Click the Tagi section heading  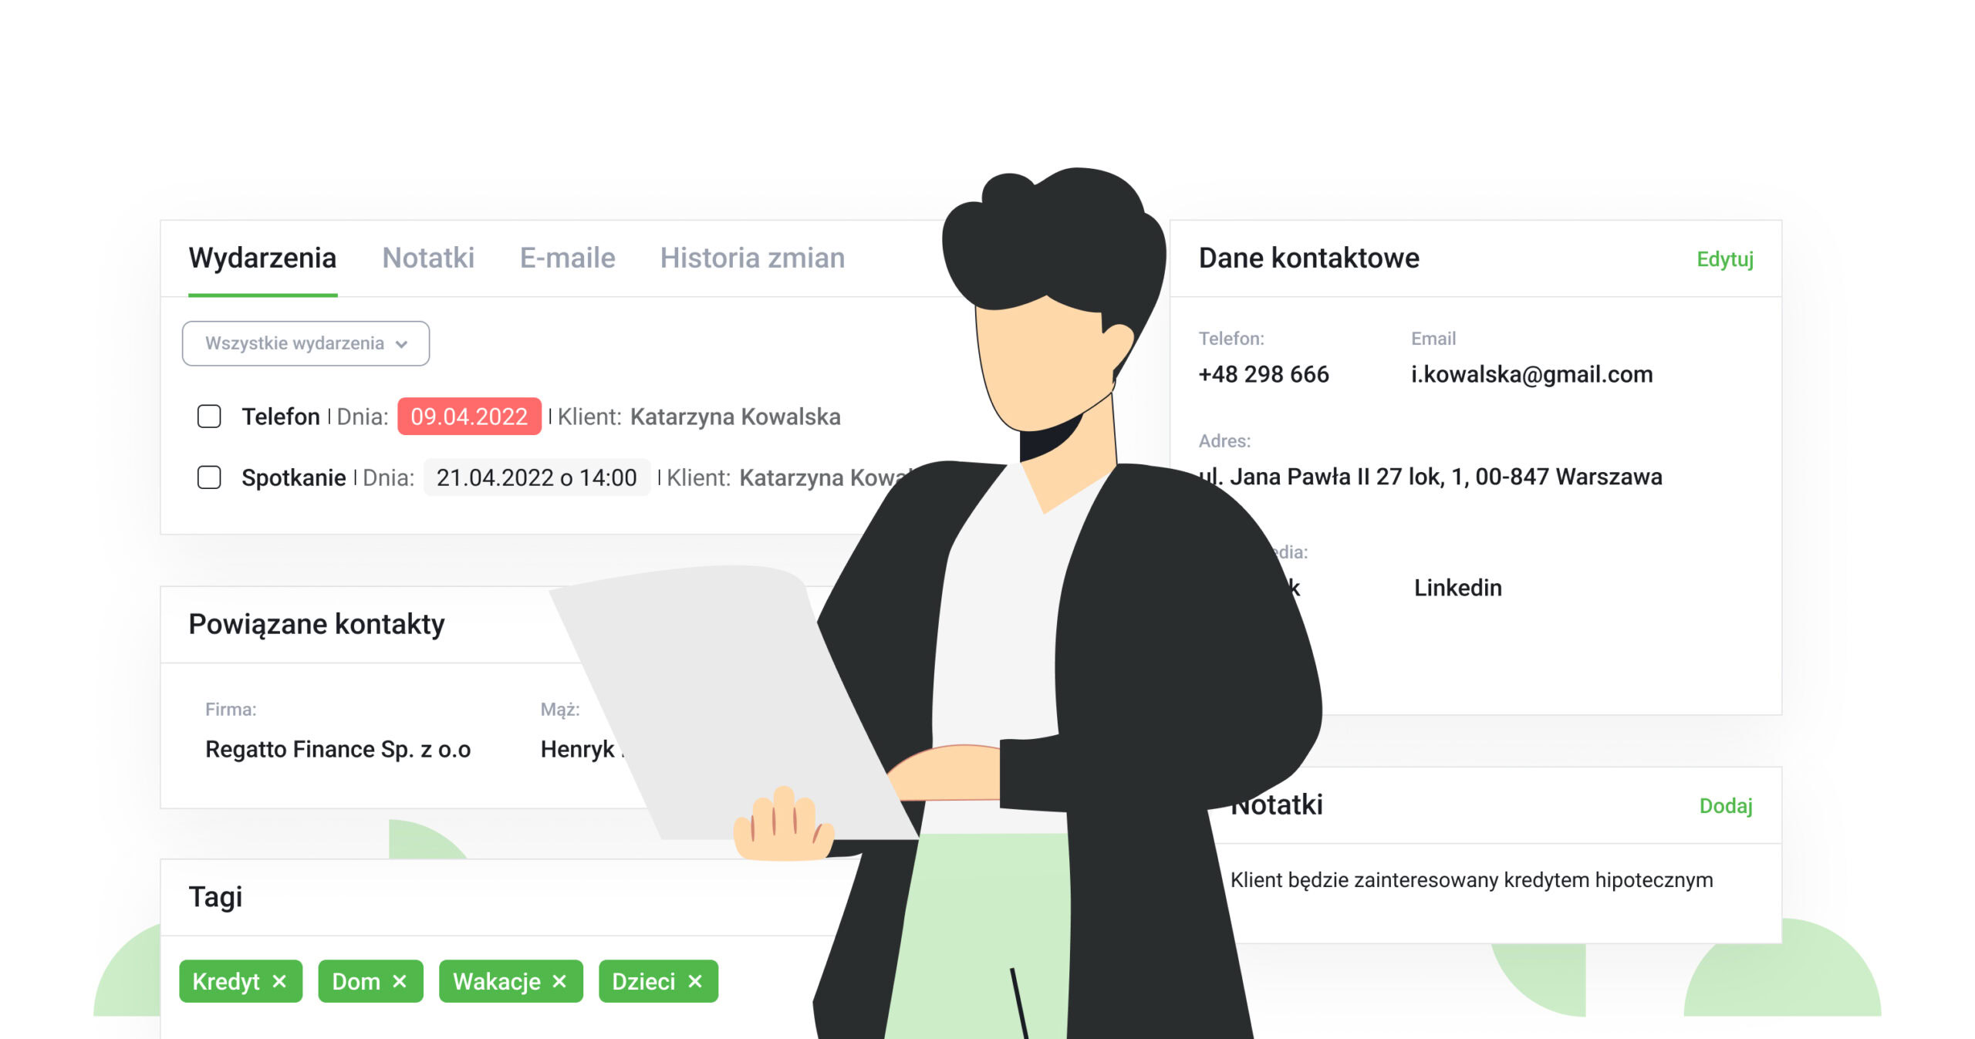pos(215,897)
